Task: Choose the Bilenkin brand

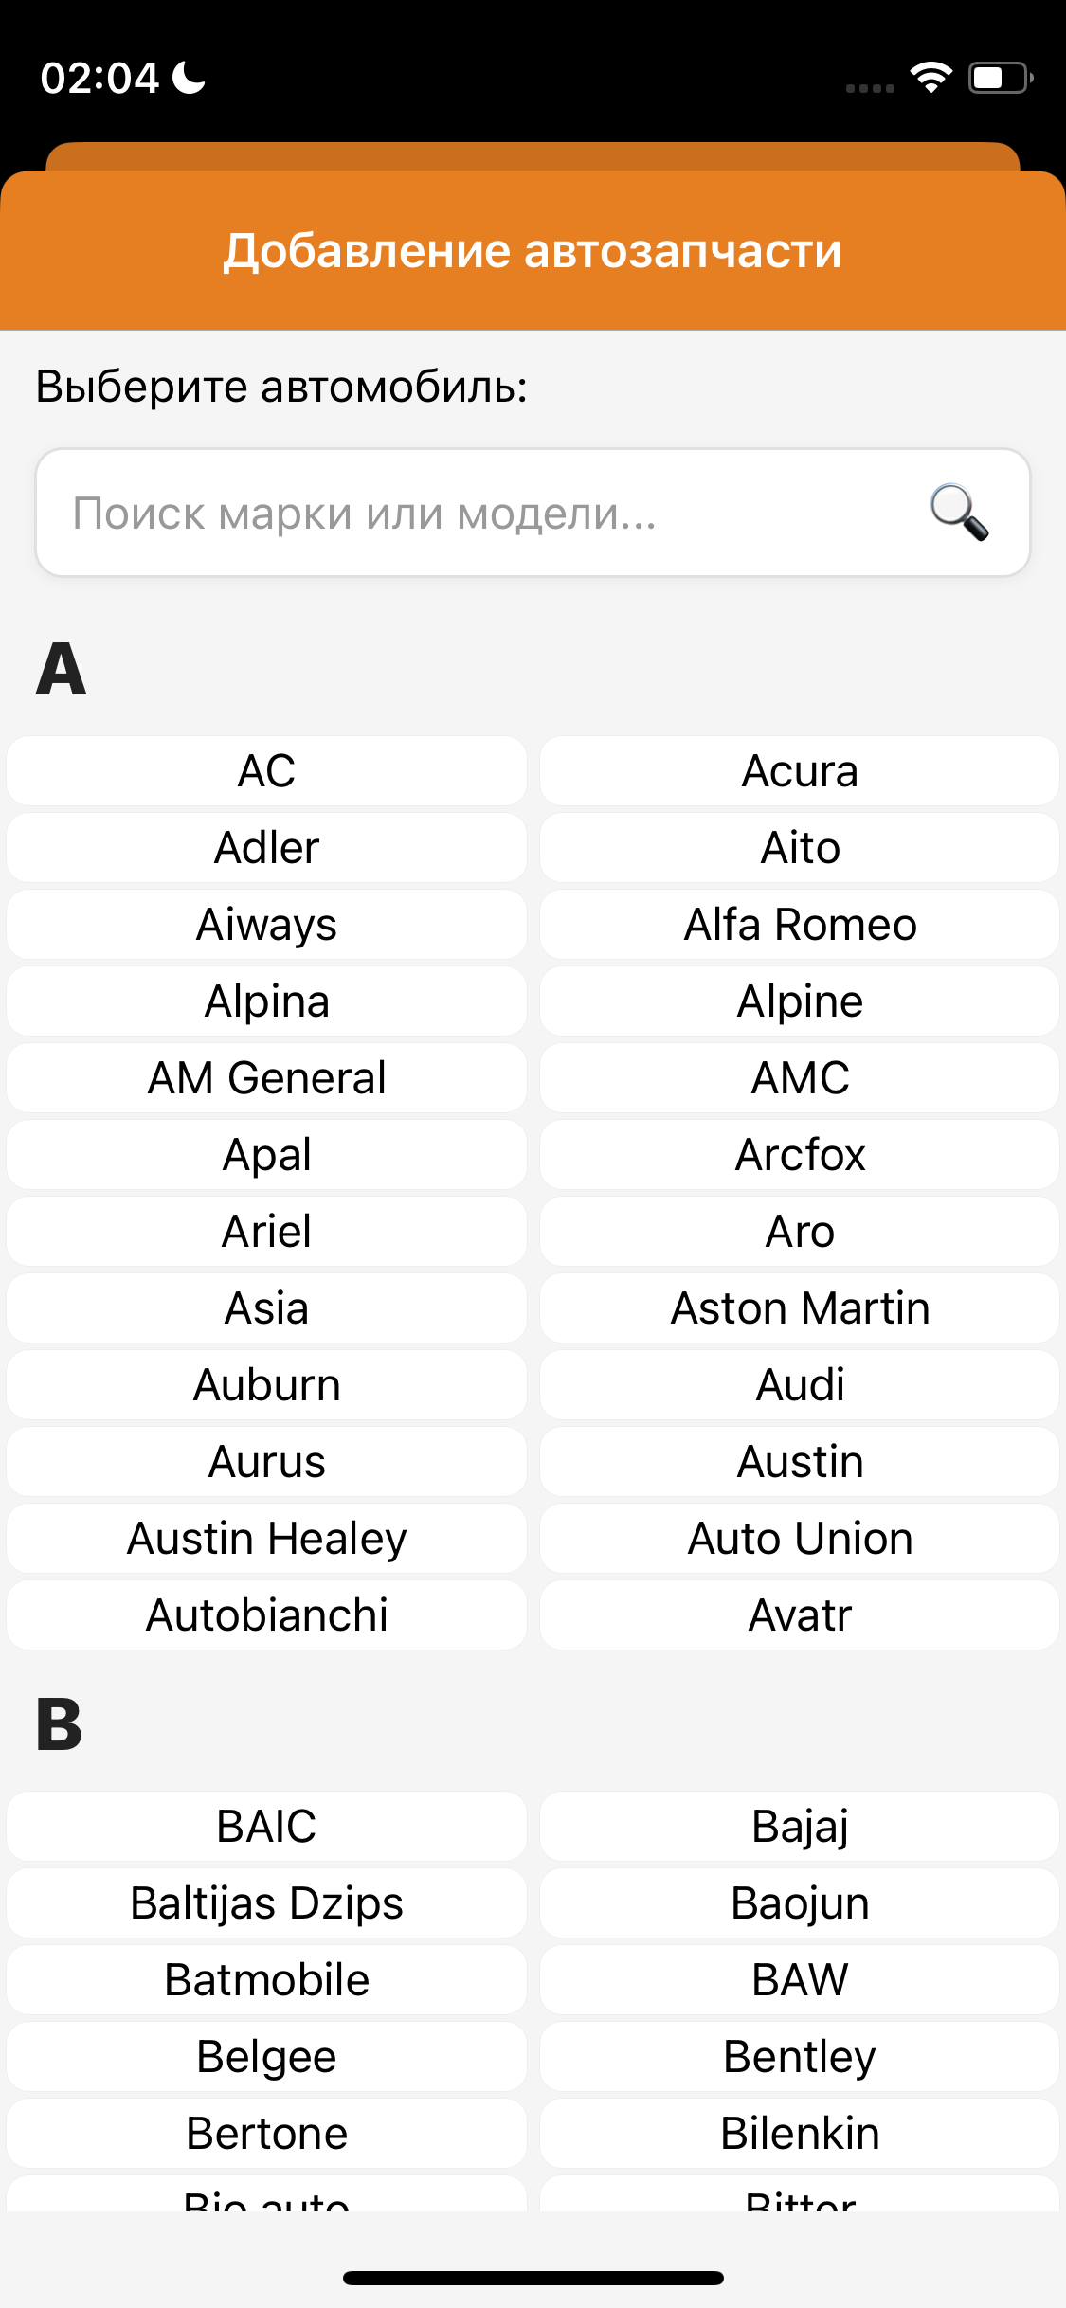Action: click(800, 2134)
